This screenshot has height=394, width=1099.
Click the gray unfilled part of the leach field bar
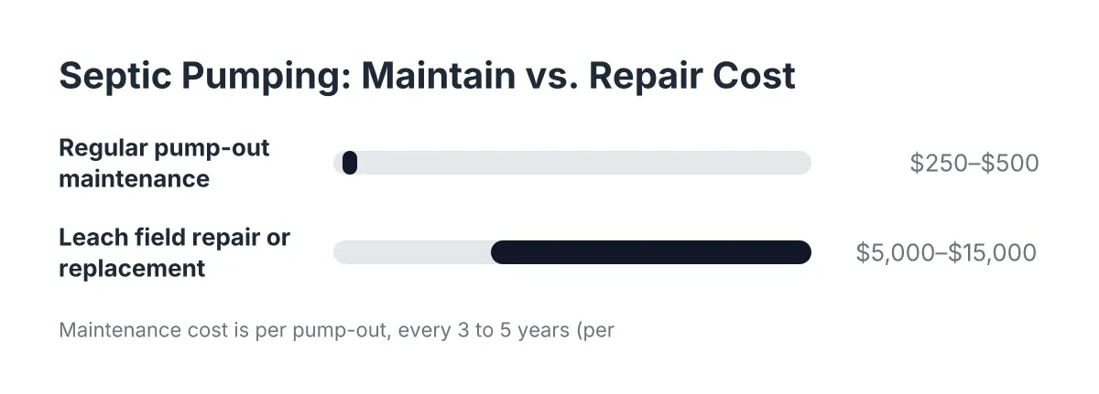point(412,252)
